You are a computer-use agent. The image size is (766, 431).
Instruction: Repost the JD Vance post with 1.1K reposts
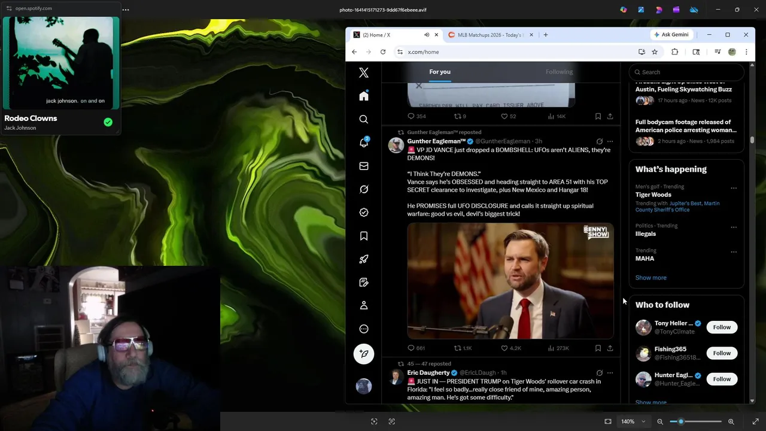[463, 348]
